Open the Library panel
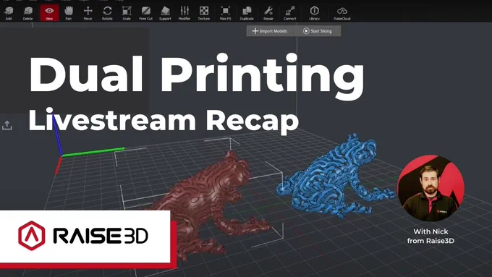This screenshot has height=277, width=492. 314,13
